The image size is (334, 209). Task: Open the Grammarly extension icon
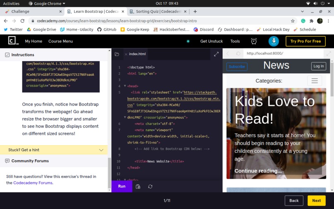pyautogui.click(x=303, y=21)
